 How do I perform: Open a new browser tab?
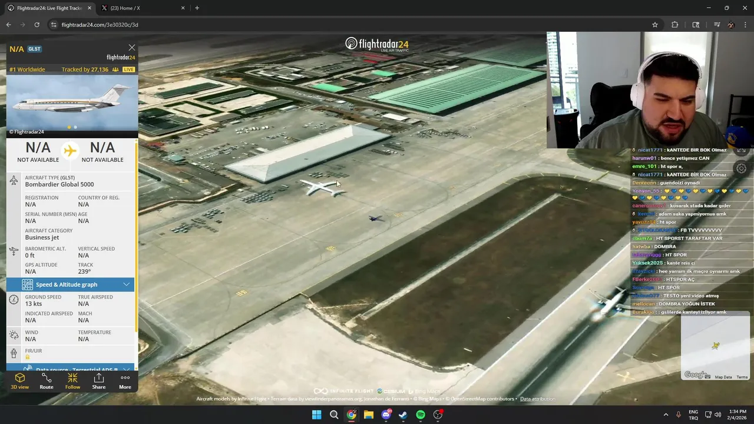(197, 8)
